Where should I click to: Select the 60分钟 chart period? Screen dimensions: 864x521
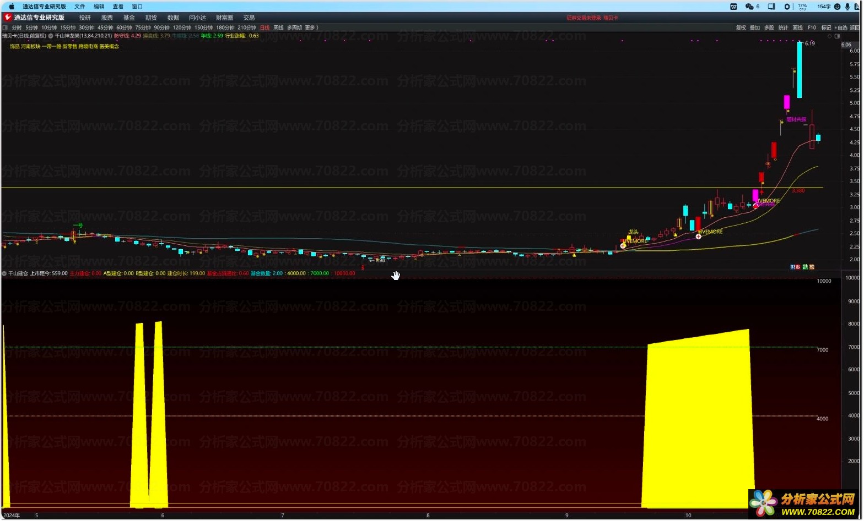pos(124,28)
